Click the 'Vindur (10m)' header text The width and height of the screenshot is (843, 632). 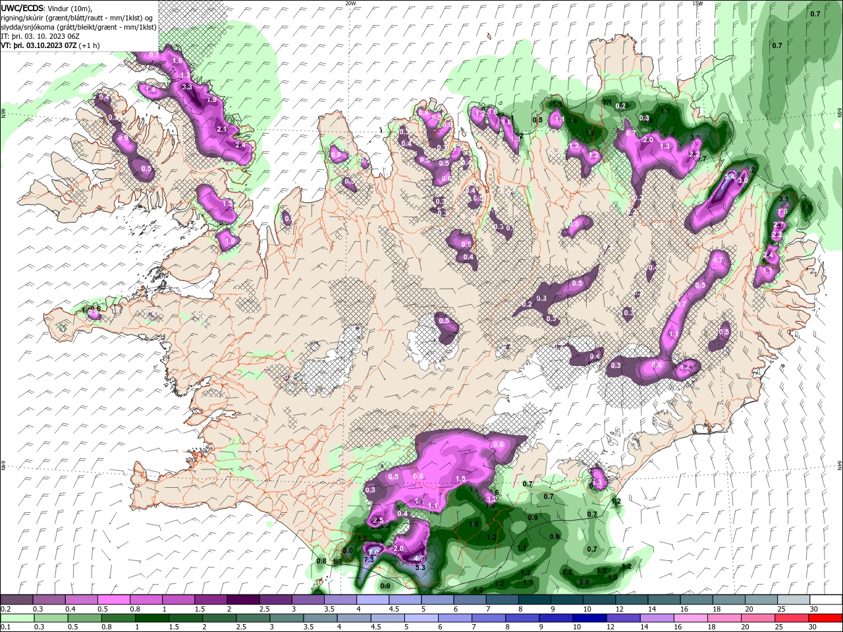[70, 8]
